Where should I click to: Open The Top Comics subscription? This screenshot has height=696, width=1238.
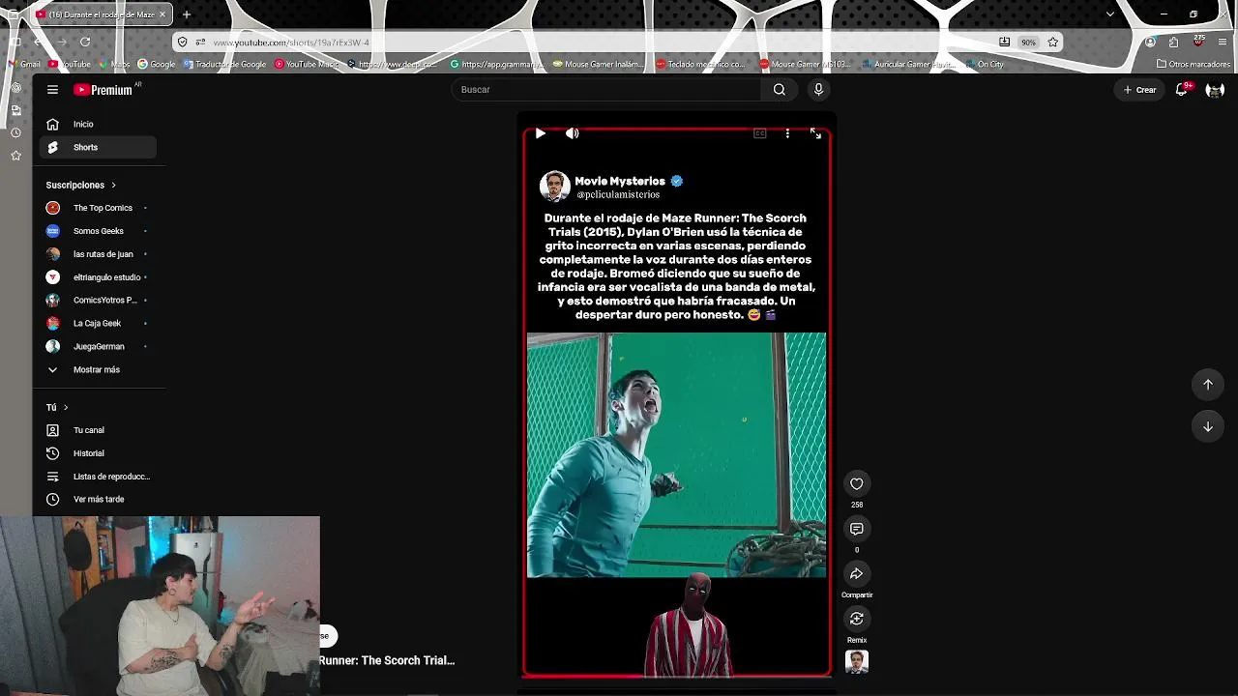[x=98, y=208]
